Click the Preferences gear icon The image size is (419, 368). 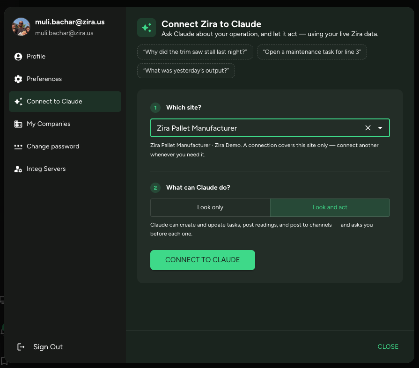[x=18, y=79]
